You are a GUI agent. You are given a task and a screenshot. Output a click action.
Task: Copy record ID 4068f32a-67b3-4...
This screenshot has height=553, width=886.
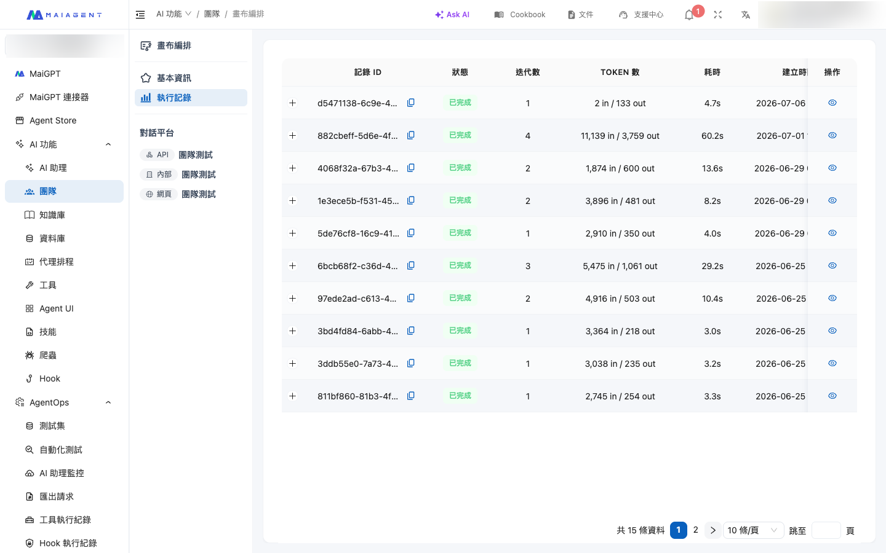tap(411, 168)
